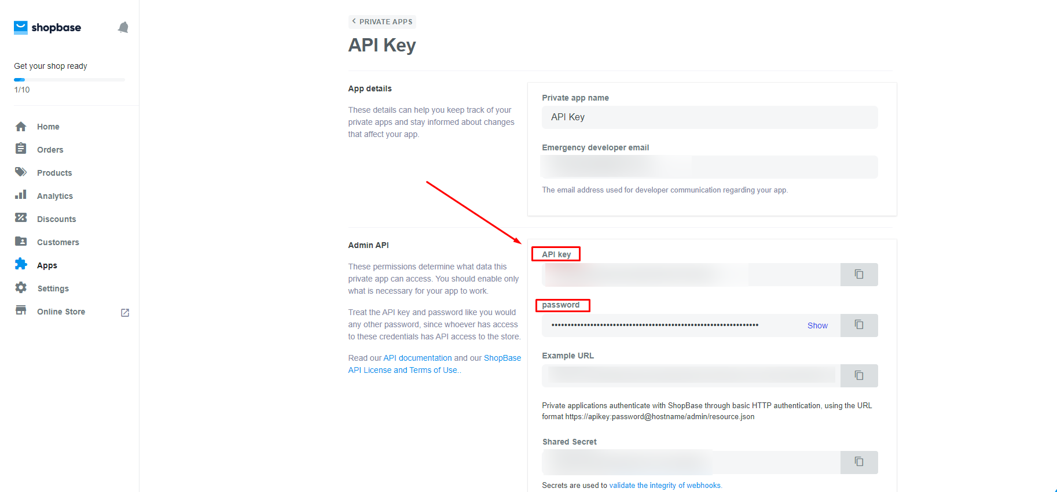The image size is (1057, 492).
Task: Open the external link icon beside Online Store
Action: tap(124, 312)
